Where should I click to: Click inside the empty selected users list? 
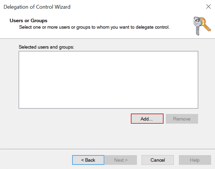tap(108, 80)
